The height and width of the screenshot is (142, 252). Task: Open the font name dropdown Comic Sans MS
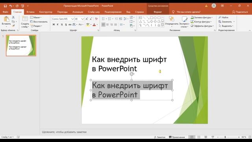pos(72,19)
